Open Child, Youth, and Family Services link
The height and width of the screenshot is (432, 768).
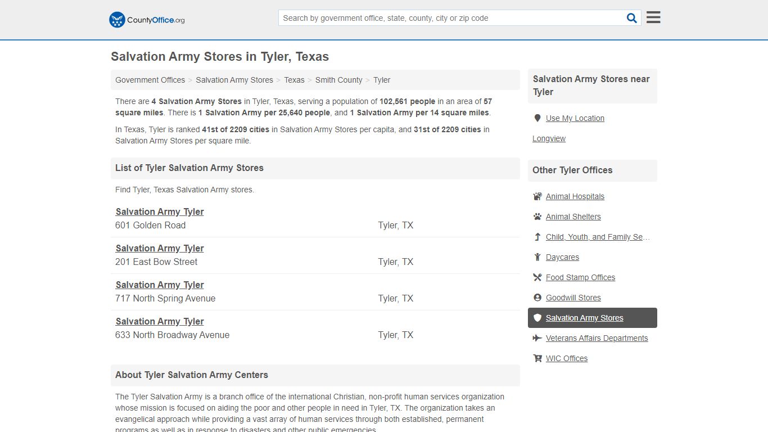(x=598, y=237)
